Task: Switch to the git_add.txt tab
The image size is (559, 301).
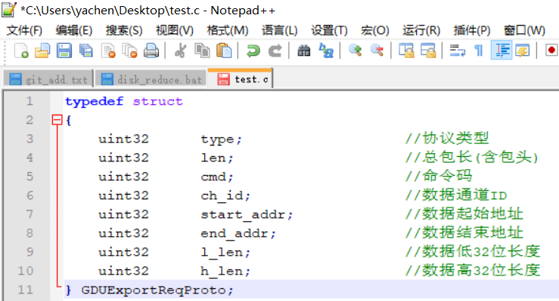Action: [x=48, y=79]
